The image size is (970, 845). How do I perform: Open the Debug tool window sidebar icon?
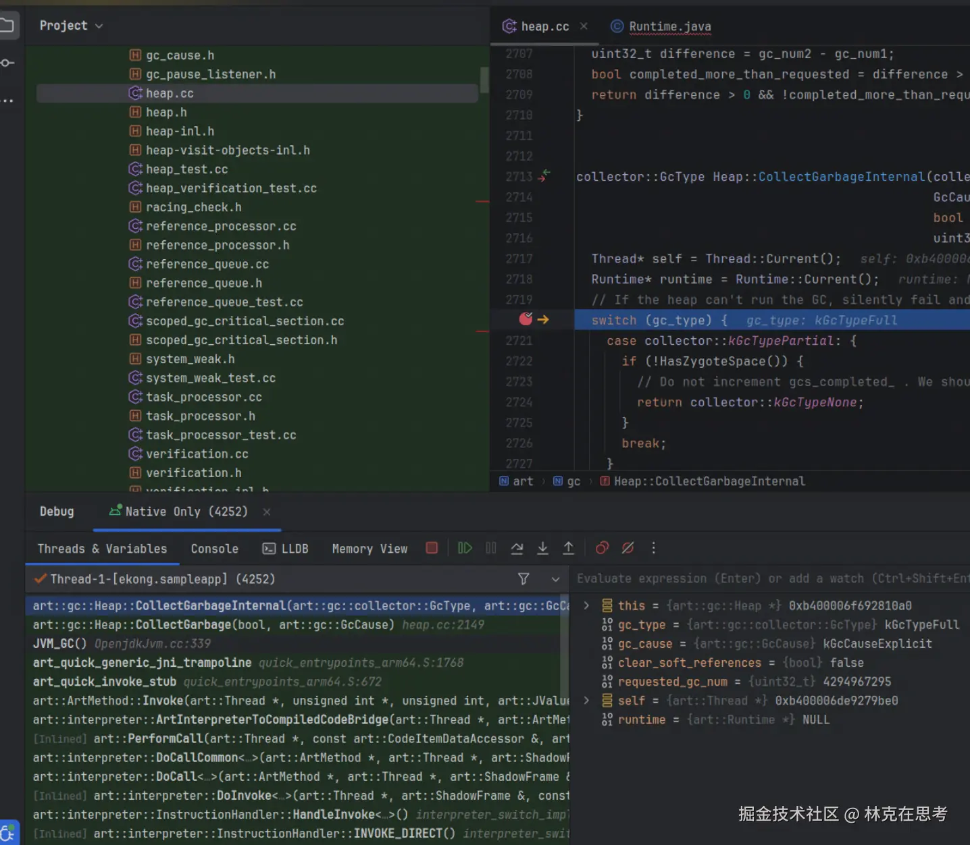pos(7,834)
